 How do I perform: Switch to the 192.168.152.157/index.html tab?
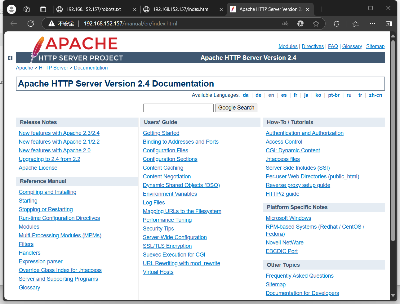[181, 9]
